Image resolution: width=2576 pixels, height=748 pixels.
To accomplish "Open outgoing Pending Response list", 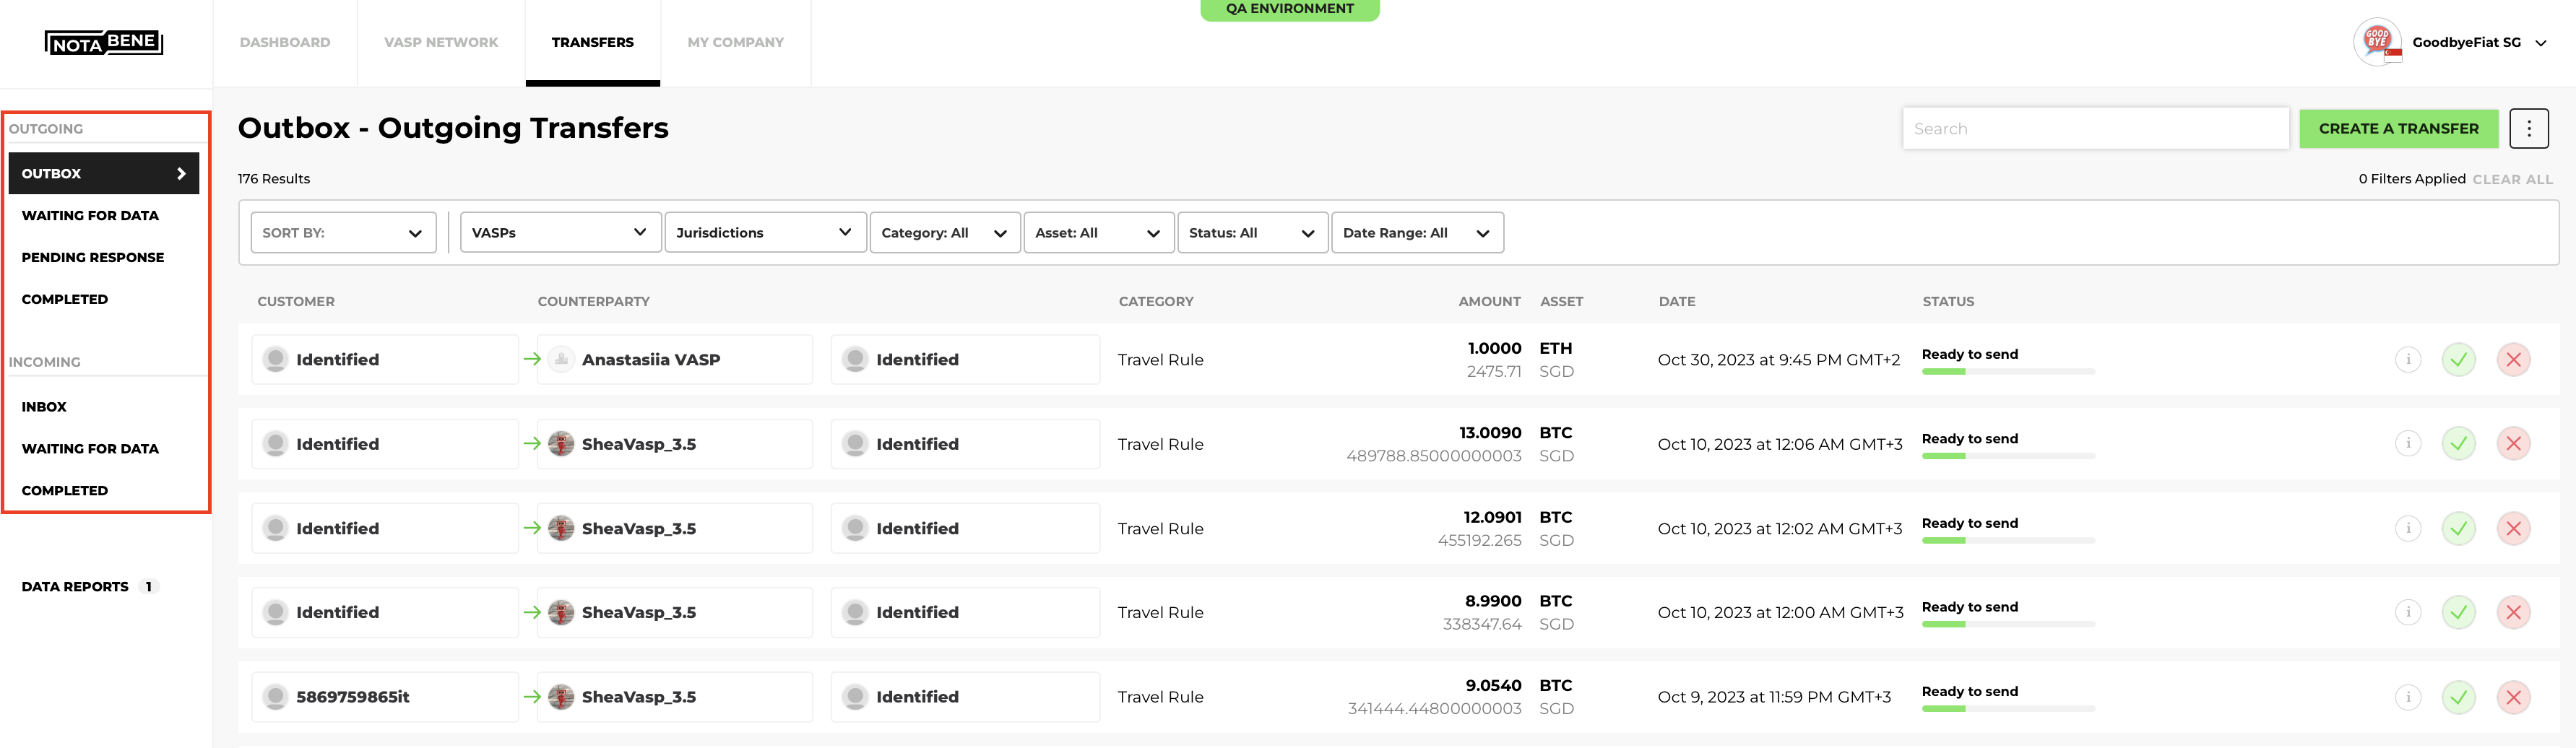I will [x=93, y=257].
